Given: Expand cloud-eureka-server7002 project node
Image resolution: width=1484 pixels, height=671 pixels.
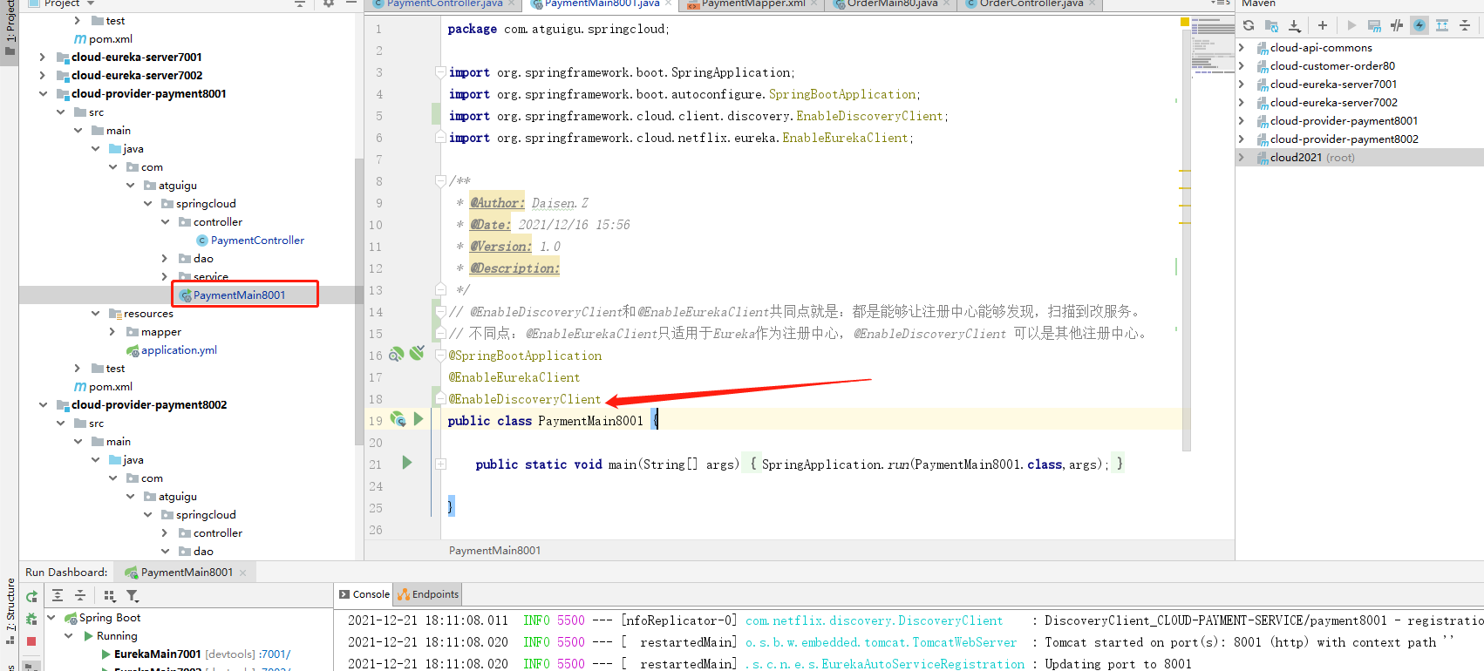Looking at the screenshot, I should (x=42, y=75).
